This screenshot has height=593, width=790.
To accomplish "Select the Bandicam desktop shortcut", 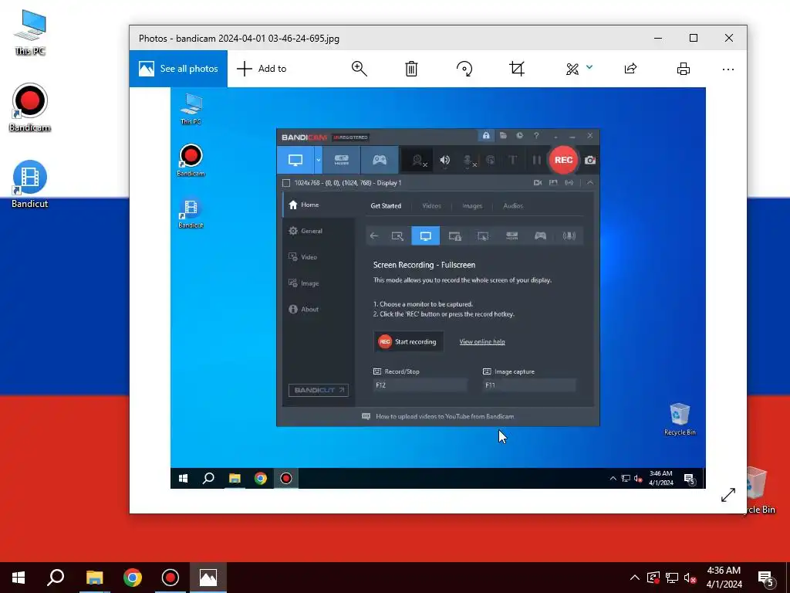I will [30, 108].
